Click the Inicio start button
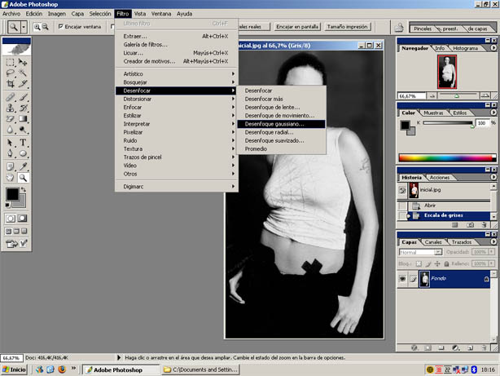 click(14, 369)
